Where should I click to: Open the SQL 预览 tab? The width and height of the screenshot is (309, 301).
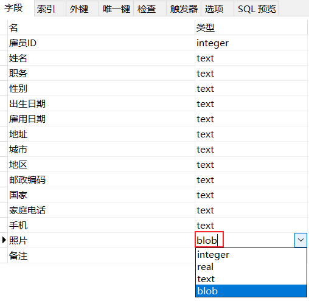pyautogui.click(x=256, y=9)
